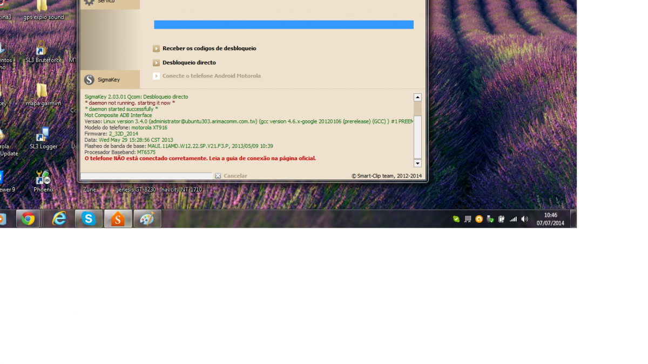Click the 'Versao: Linux version 3.4.0' log line
The height and width of the screenshot is (364, 648).
coord(249,122)
